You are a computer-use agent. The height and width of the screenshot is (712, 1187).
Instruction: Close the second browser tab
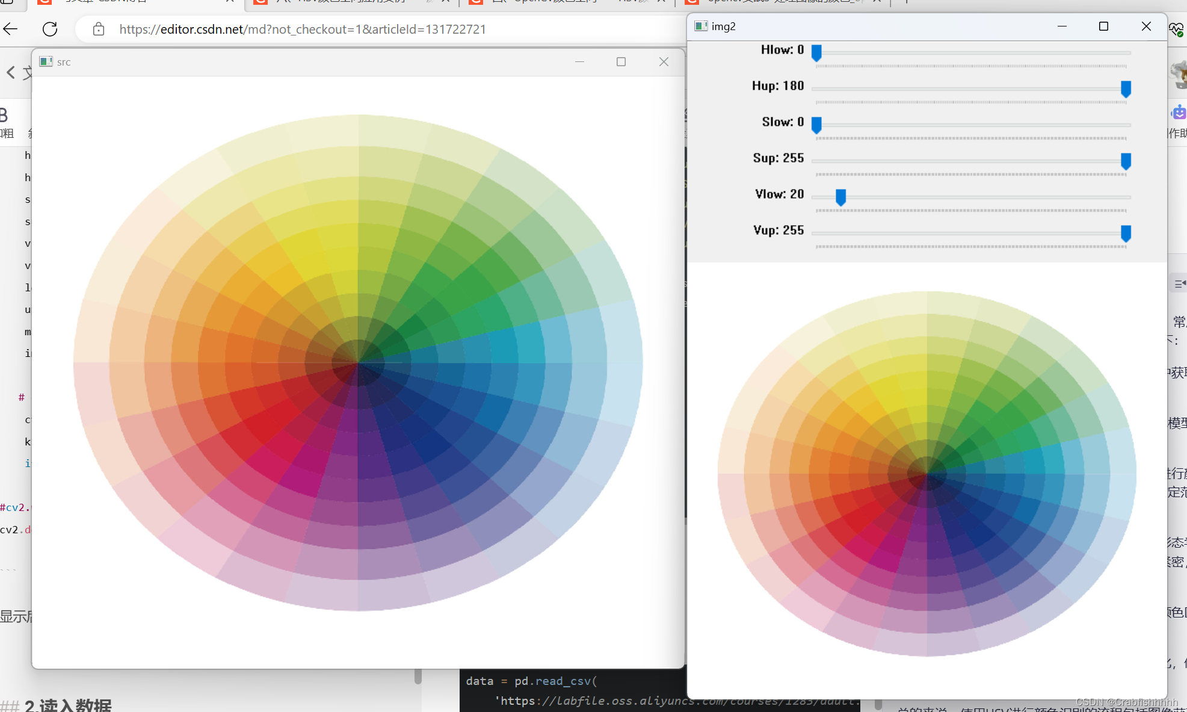[x=445, y=2]
